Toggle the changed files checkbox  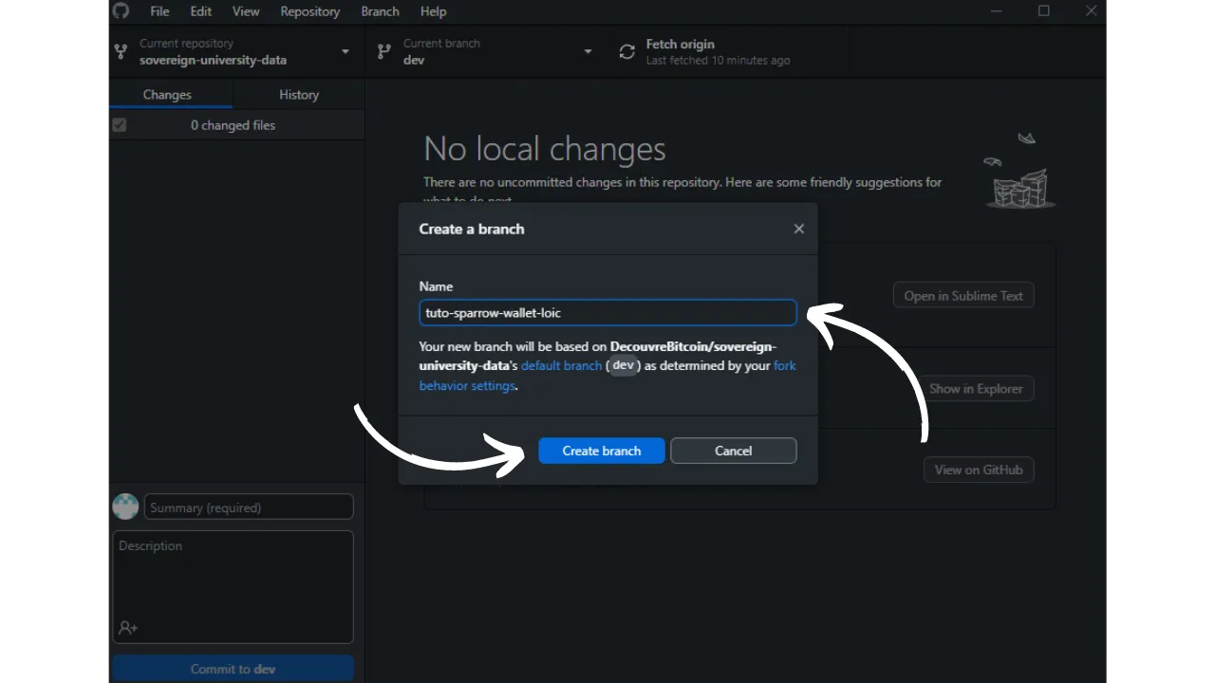coord(119,125)
